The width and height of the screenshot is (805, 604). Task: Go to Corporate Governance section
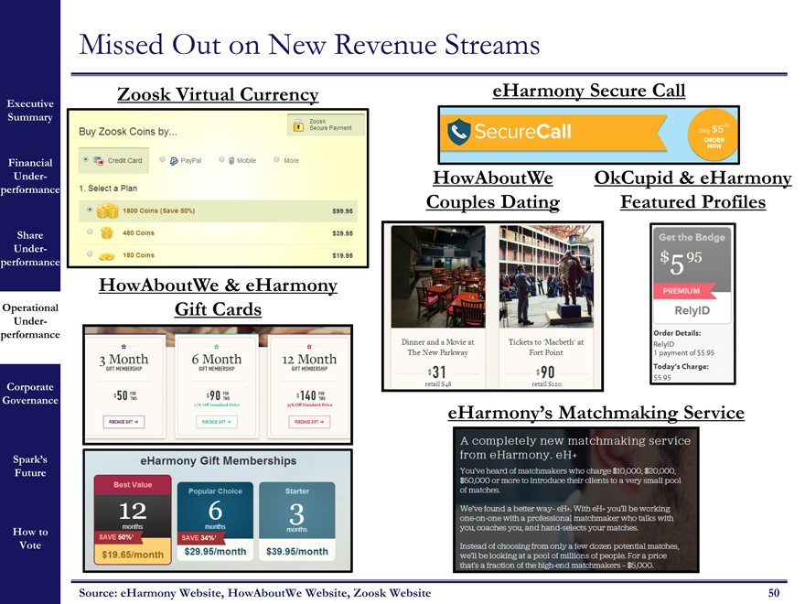[30, 394]
